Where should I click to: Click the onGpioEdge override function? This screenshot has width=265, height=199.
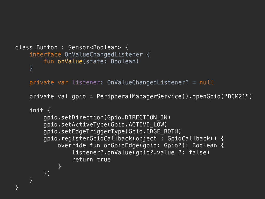coord(121,146)
